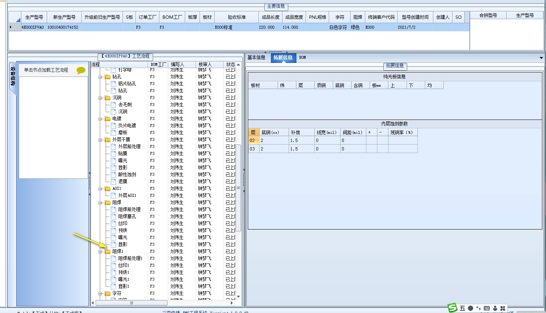The height and width of the screenshot is (313, 546).
Task: Sort by the 新生产型号 column header
Action: [64, 17]
